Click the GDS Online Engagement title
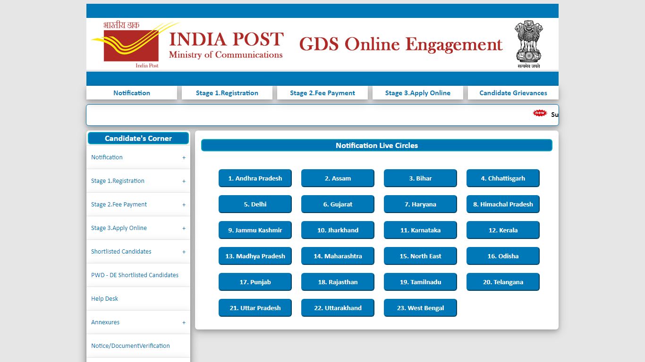This screenshot has height=362, width=645. pyautogui.click(x=401, y=45)
